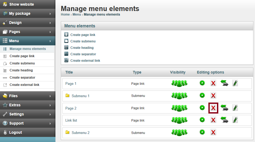Toggle visibility people icon for Link list
This screenshot has width=255, height=142.
coord(179,120)
